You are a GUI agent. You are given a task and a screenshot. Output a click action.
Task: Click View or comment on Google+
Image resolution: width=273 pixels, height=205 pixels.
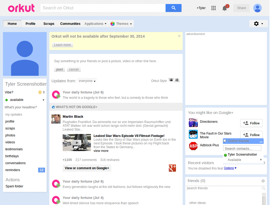click(87, 168)
